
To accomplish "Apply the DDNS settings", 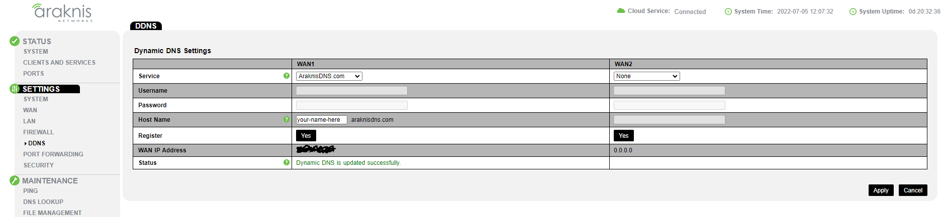I will coord(881,190).
